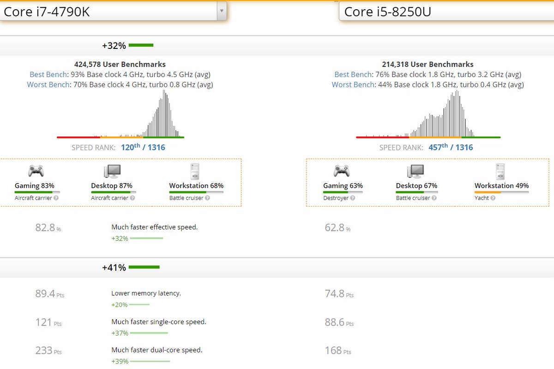Image resolution: width=554 pixels, height=369 pixels.
Task: Click Workstation 68% score label
Action: pyautogui.click(x=196, y=186)
